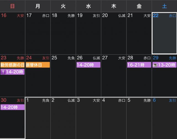Click the 水 (Wednesday) column header

point(88,6)
